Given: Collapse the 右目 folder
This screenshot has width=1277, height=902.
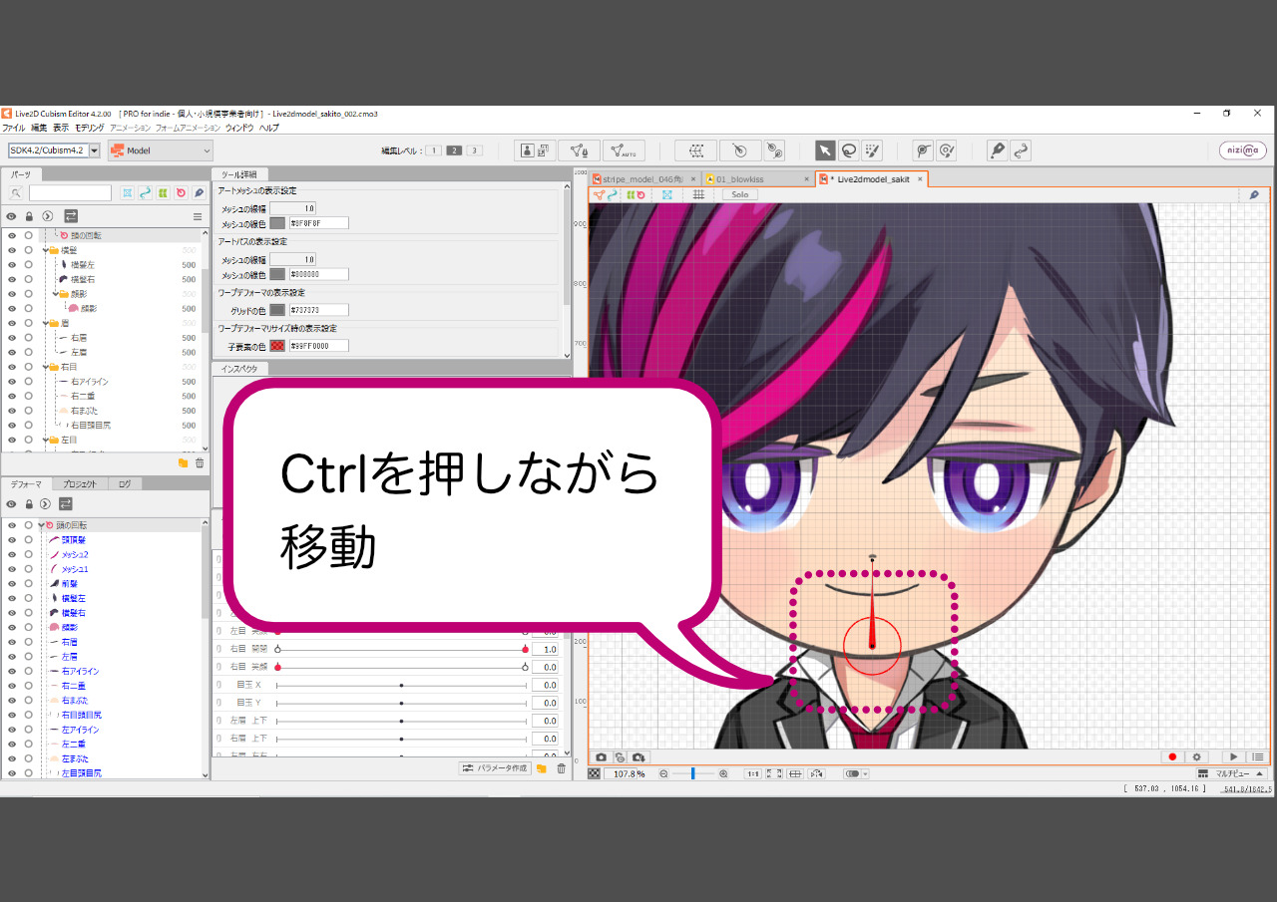Looking at the screenshot, I should pos(44,367).
